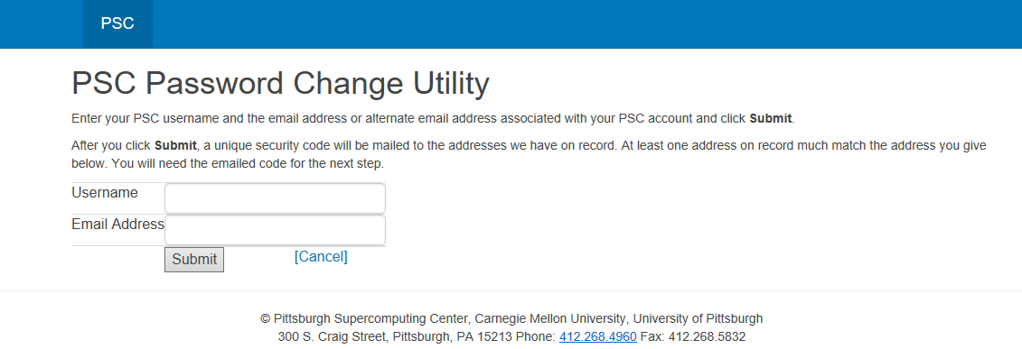The height and width of the screenshot is (349, 1022).
Task: Click the fax number 412.268.5832
Action: point(708,337)
